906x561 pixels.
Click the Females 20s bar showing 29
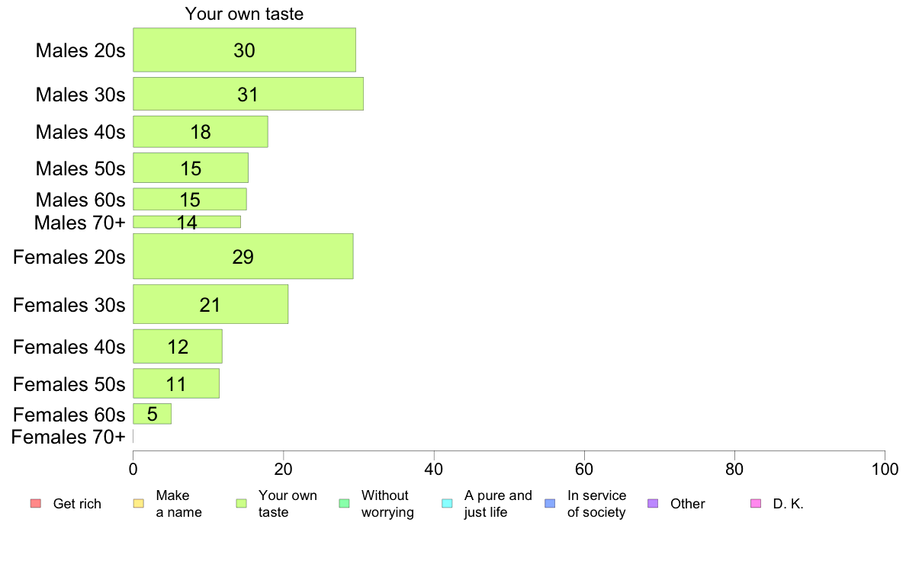(243, 256)
